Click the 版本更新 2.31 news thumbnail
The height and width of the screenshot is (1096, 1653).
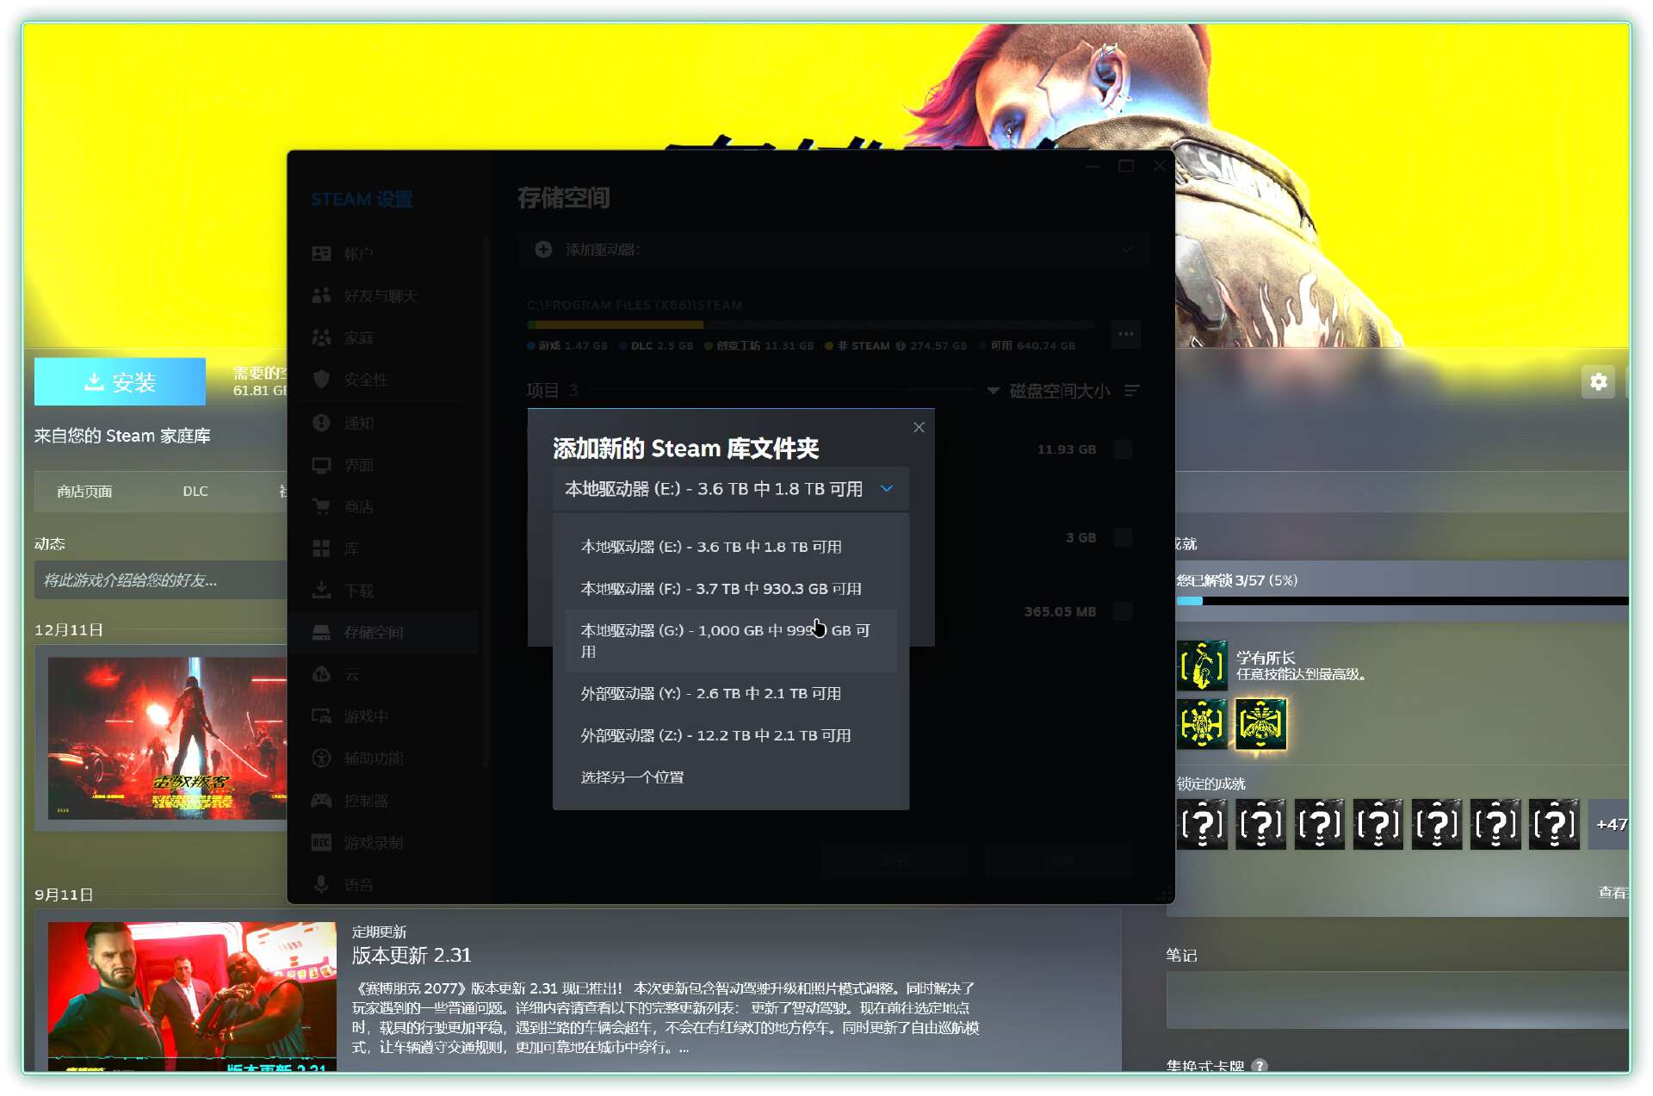click(192, 995)
